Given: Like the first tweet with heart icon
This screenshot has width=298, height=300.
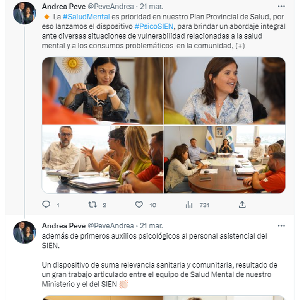Looking at the screenshot, I should click(139, 205).
